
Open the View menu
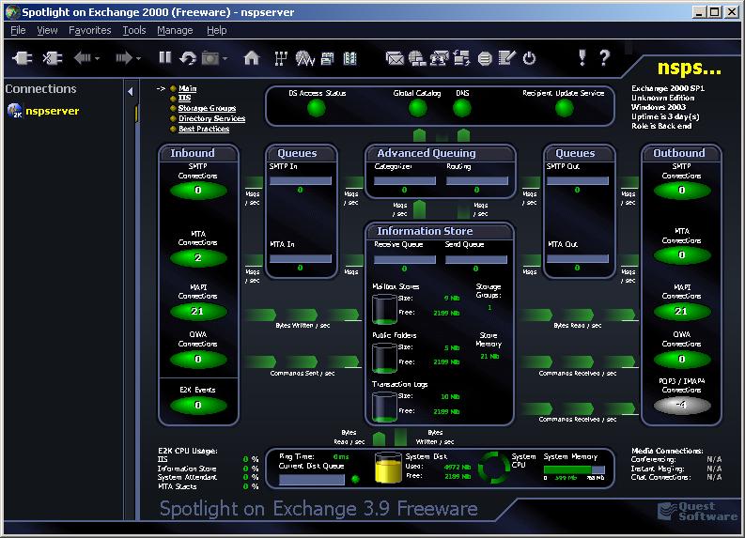tap(47, 30)
